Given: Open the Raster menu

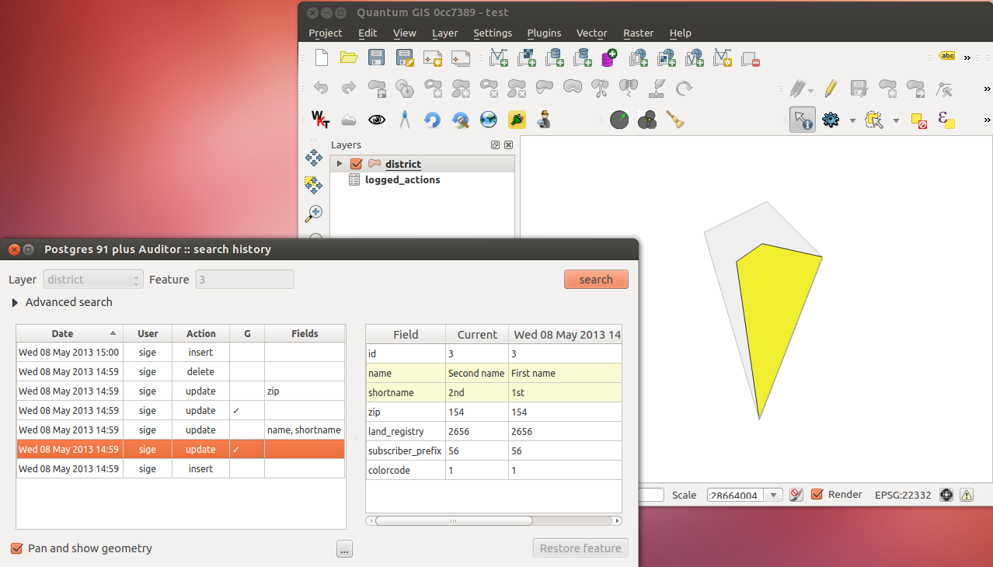Looking at the screenshot, I should click(x=638, y=33).
